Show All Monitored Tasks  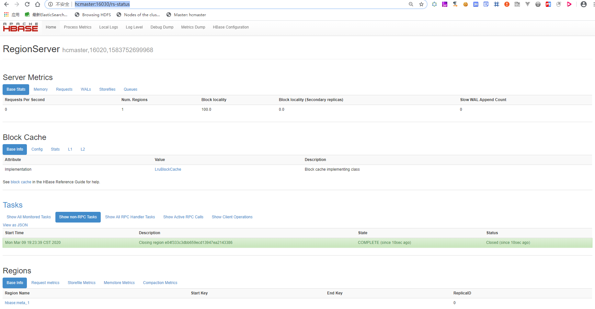tap(29, 217)
